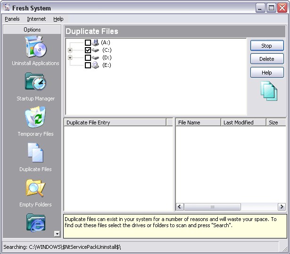Expand the D: drive tree node
Screen dimensions: 290x254
tap(70, 57)
